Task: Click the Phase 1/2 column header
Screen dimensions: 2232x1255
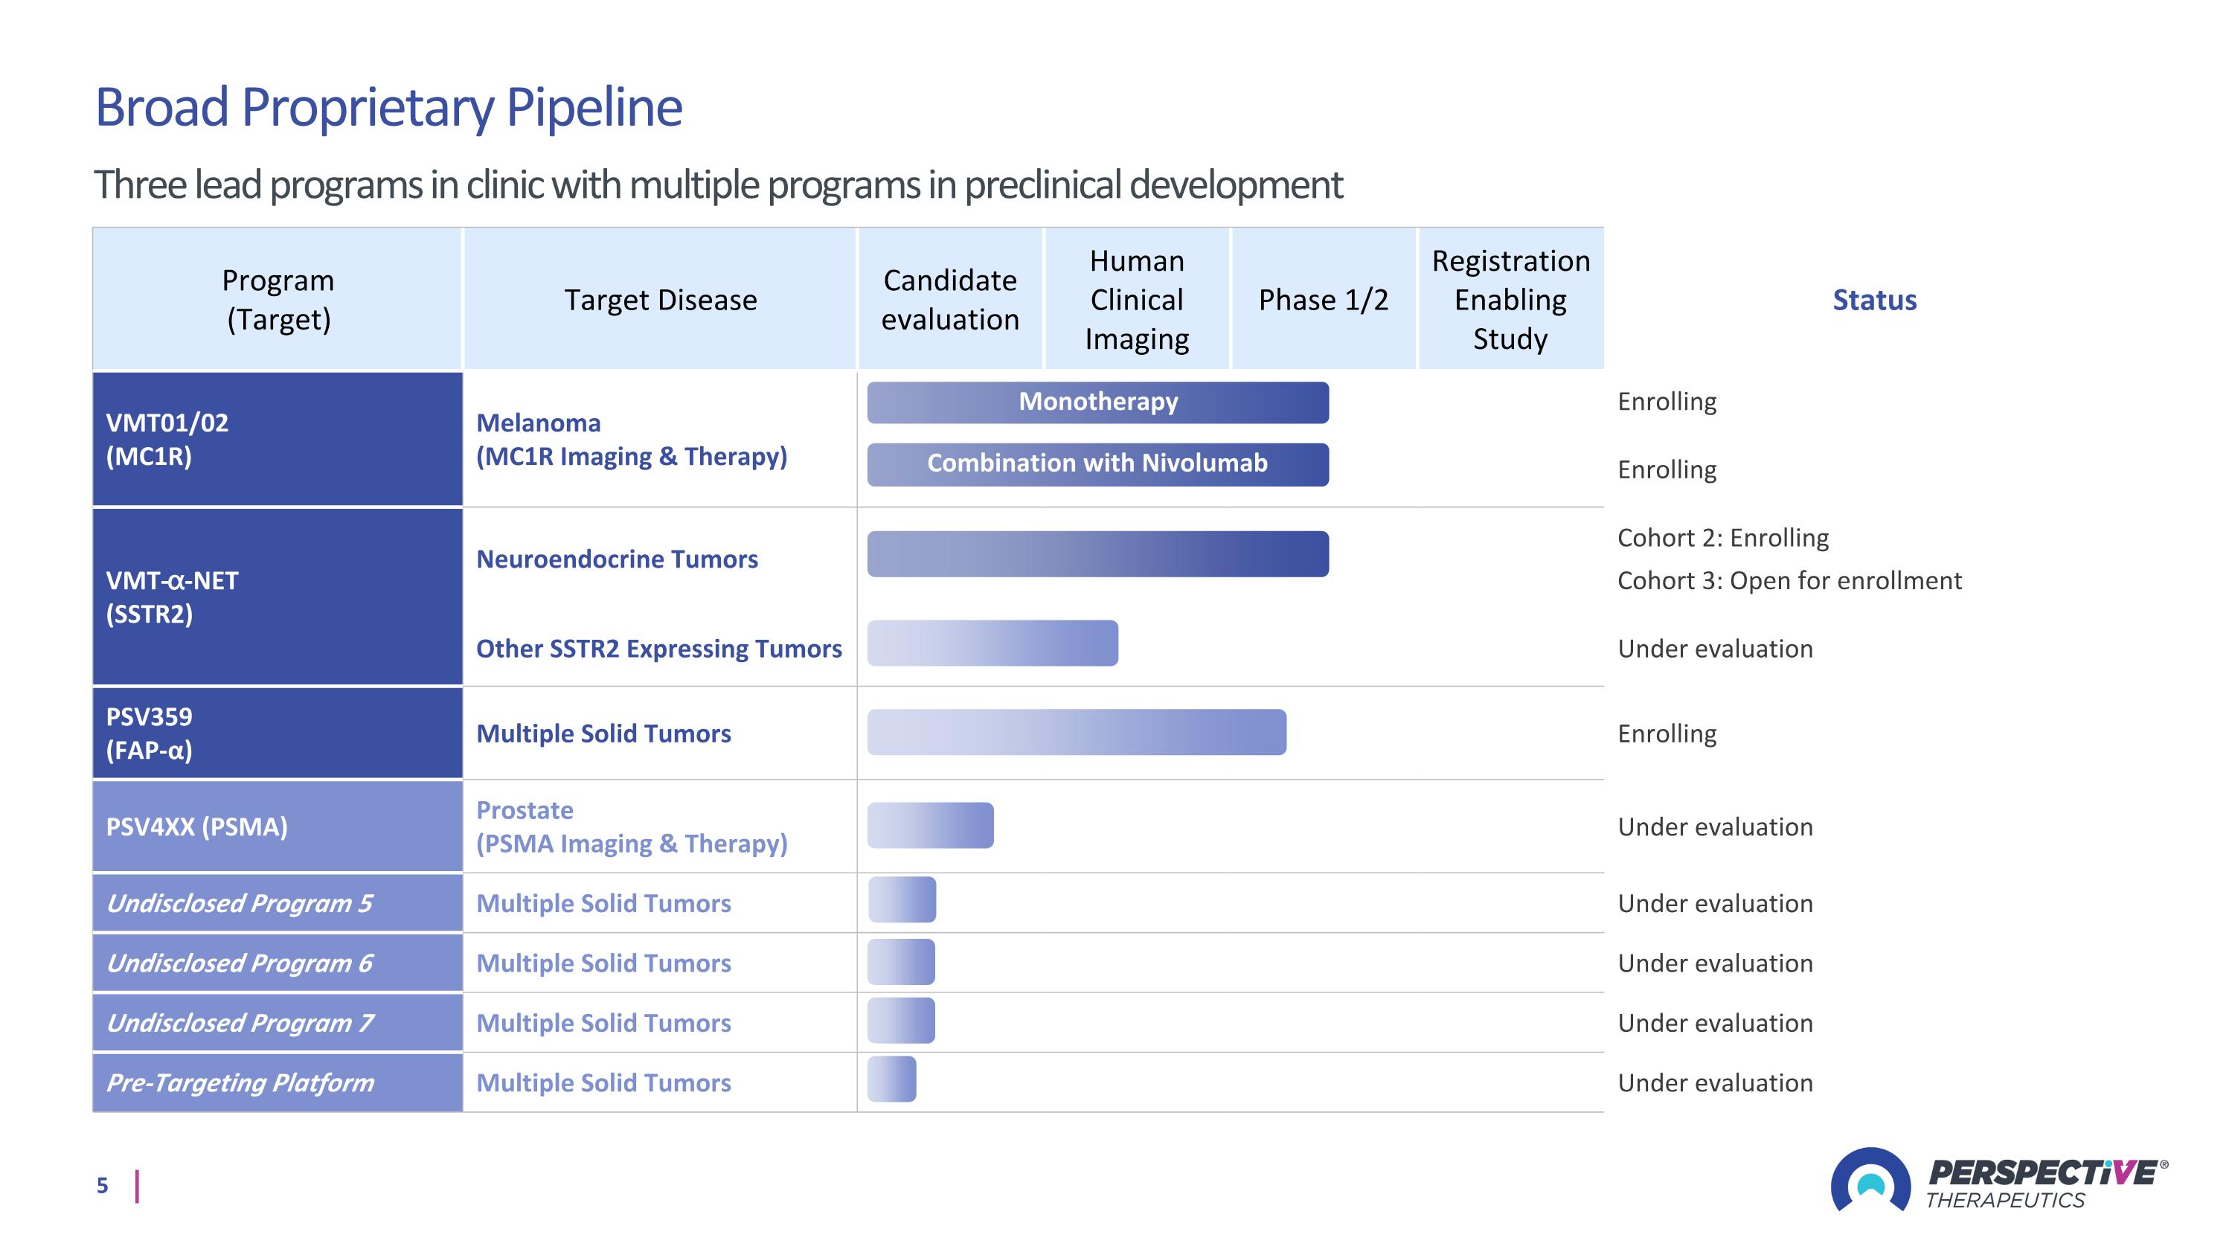Action: coord(1322,300)
